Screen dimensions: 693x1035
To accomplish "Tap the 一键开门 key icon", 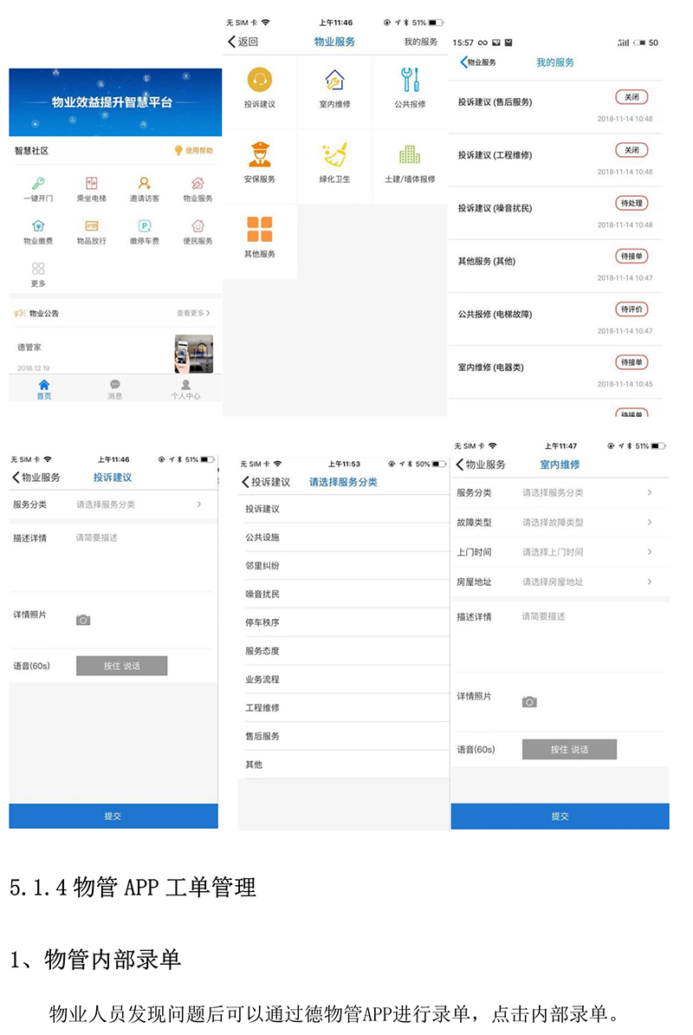I will coord(37,184).
